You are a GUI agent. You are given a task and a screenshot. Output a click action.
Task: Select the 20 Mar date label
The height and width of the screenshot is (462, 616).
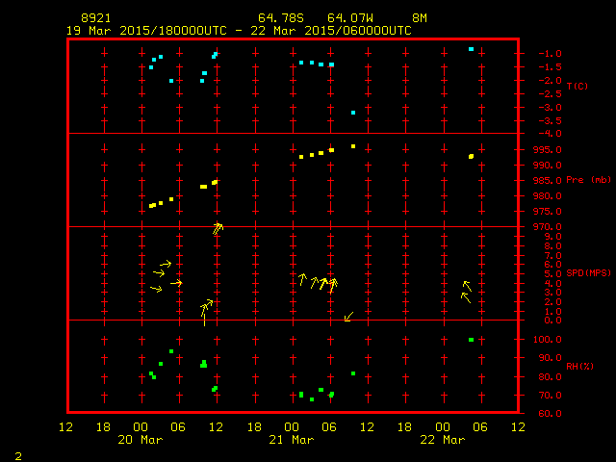click(x=140, y=440)
